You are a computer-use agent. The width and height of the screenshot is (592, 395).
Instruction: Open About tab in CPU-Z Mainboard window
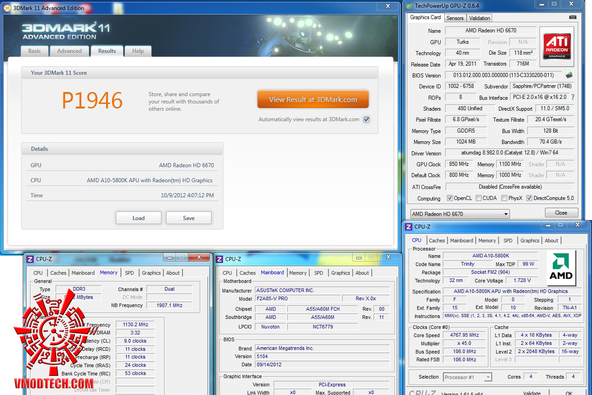(363, 273)
